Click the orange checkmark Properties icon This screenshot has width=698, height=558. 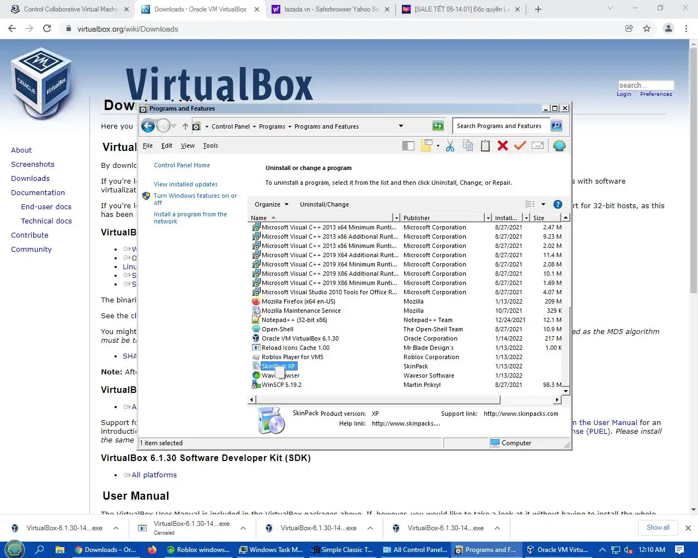tap(520, 145)
